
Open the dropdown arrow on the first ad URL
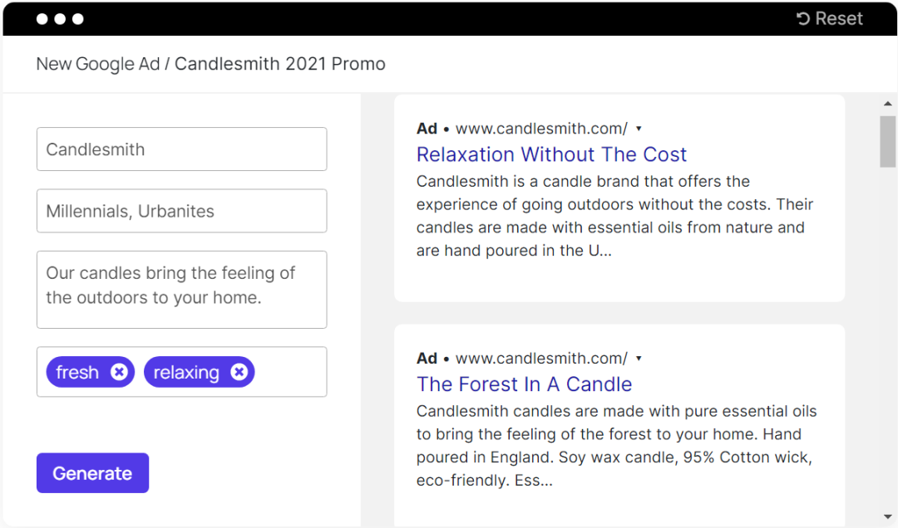click(639, 129)
